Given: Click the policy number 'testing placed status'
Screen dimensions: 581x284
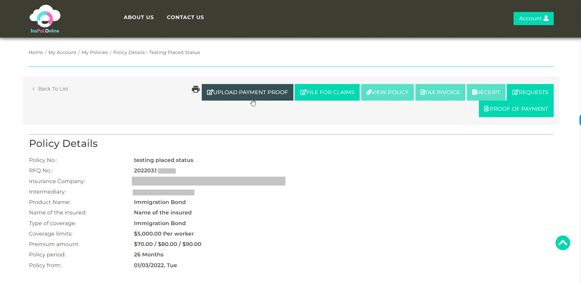Looking at the screenshot, I should point(163,160).
